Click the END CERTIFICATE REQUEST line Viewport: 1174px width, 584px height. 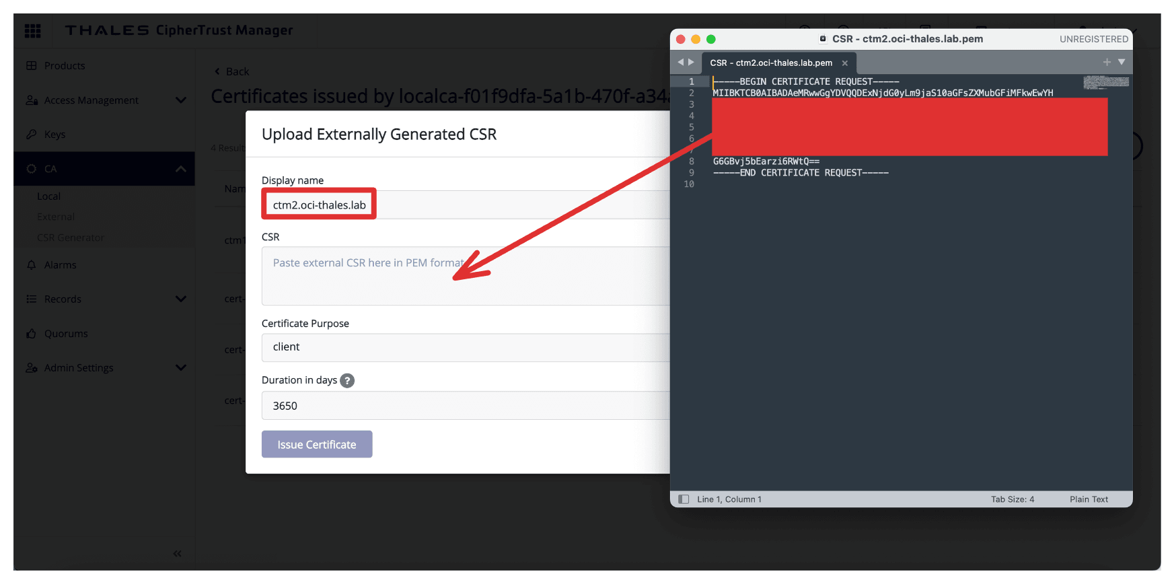click(x=801, y=173)
